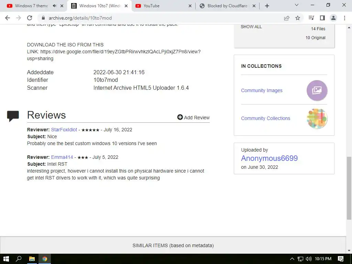352x264 pixels.
Task: Close the Windows 7 theme tab
Action: click(x=62, y=6)
